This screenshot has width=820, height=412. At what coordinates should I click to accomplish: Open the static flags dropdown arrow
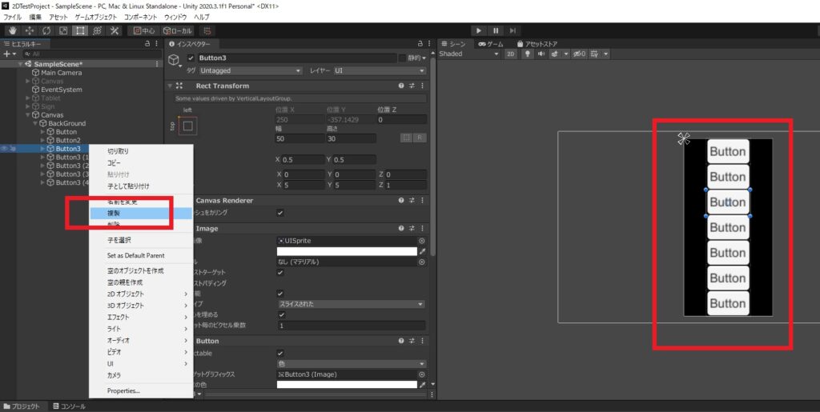[424, 58]
